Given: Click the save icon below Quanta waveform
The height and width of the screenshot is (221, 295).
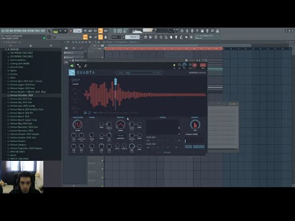Looking at the screenshot, I should tap(85, 112).
